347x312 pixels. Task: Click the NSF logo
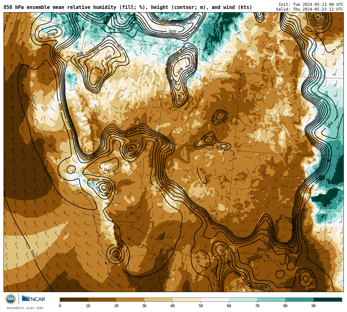pos(10,299)
